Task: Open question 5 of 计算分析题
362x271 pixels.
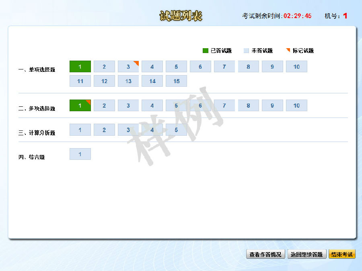Action: click(x=176, y=130)
